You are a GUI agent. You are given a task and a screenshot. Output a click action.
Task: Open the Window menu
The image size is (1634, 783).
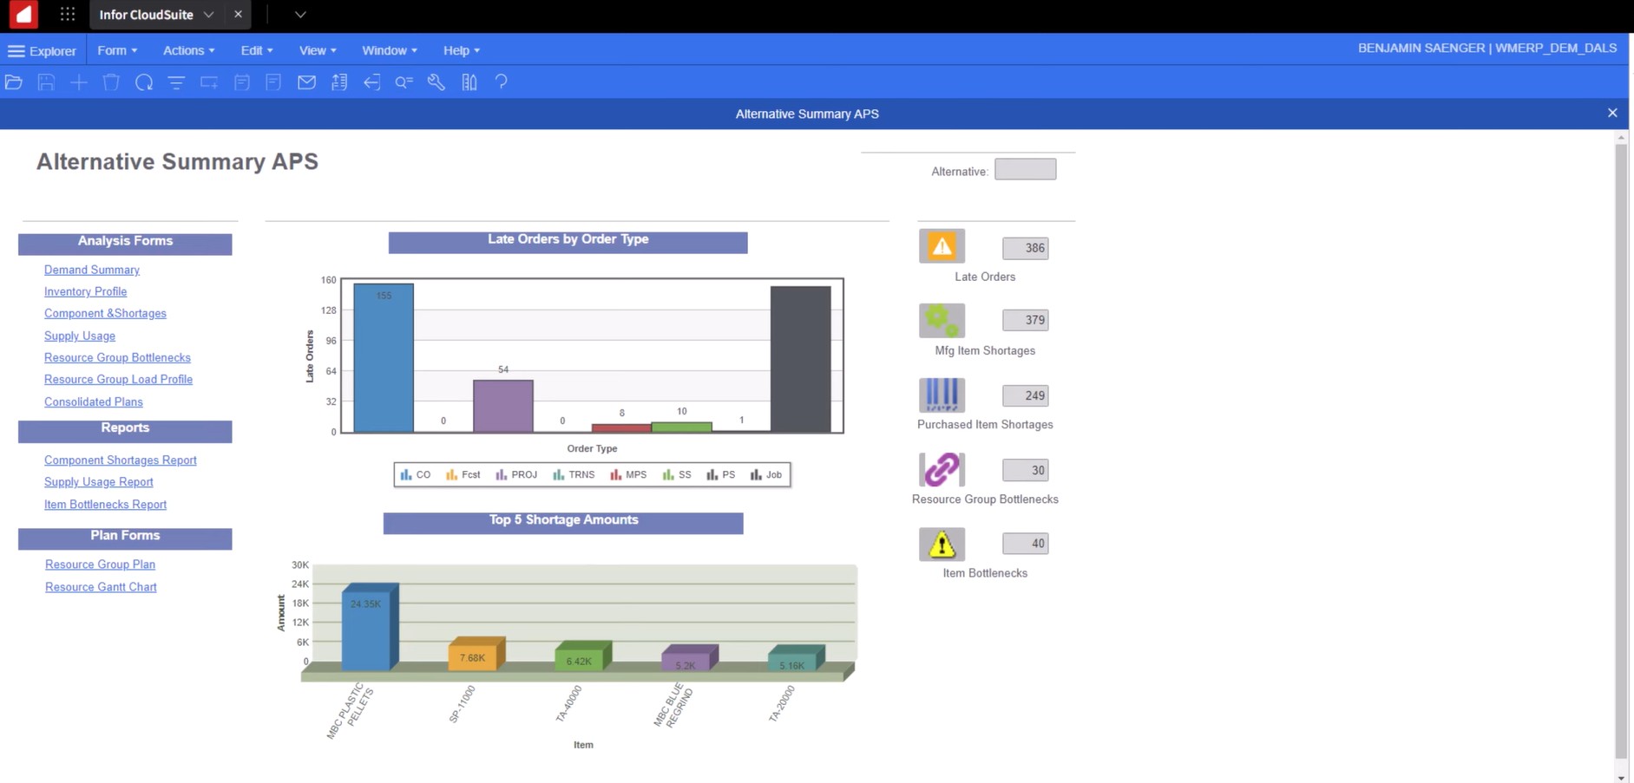390,50
